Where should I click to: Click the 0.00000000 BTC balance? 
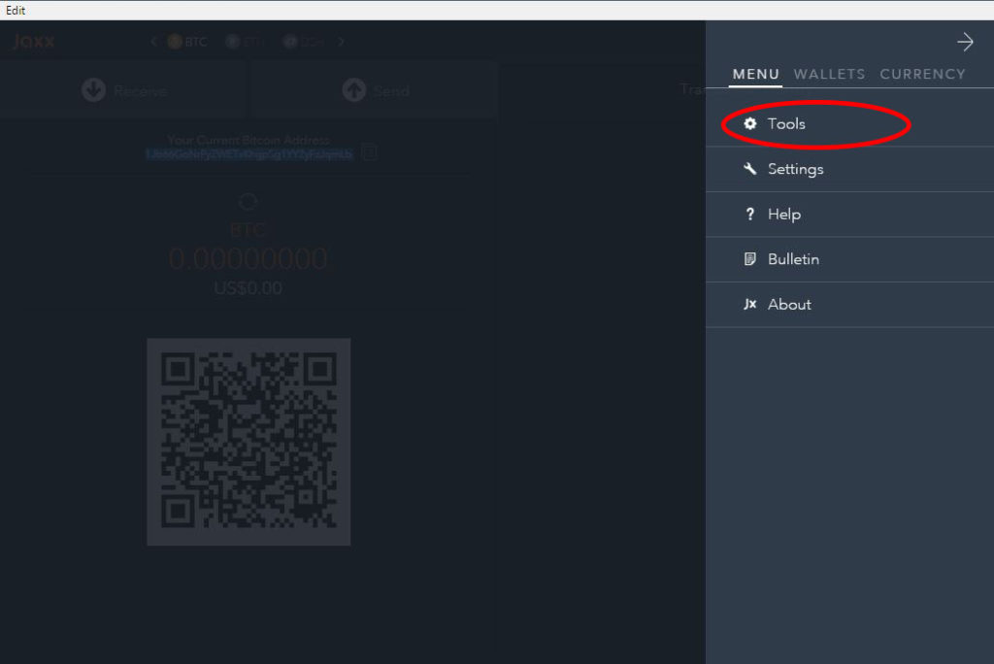[x=248, y=259]
